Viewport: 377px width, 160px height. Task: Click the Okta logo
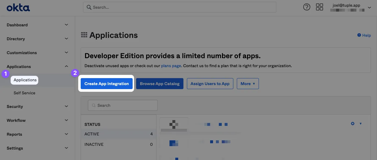click(18, 8)
